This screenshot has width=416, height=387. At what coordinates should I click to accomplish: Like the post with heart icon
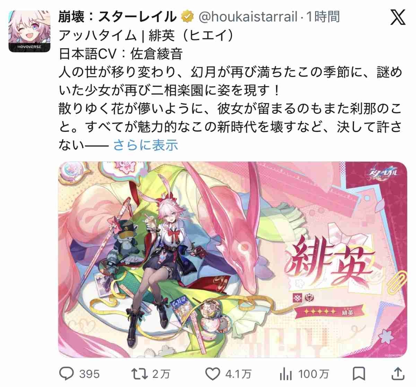213,374
